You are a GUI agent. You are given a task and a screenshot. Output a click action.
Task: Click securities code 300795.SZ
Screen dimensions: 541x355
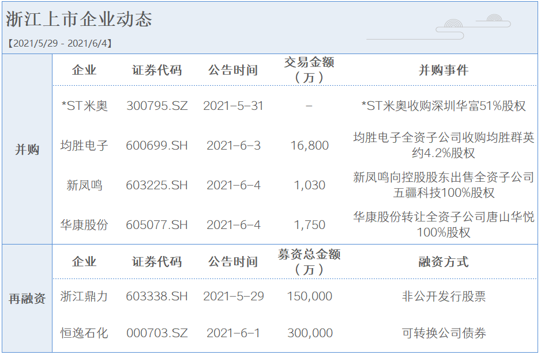point(157,106)
